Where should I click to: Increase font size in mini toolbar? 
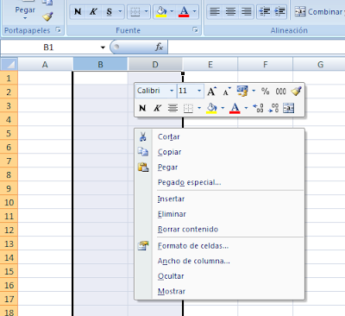[211, 92]
